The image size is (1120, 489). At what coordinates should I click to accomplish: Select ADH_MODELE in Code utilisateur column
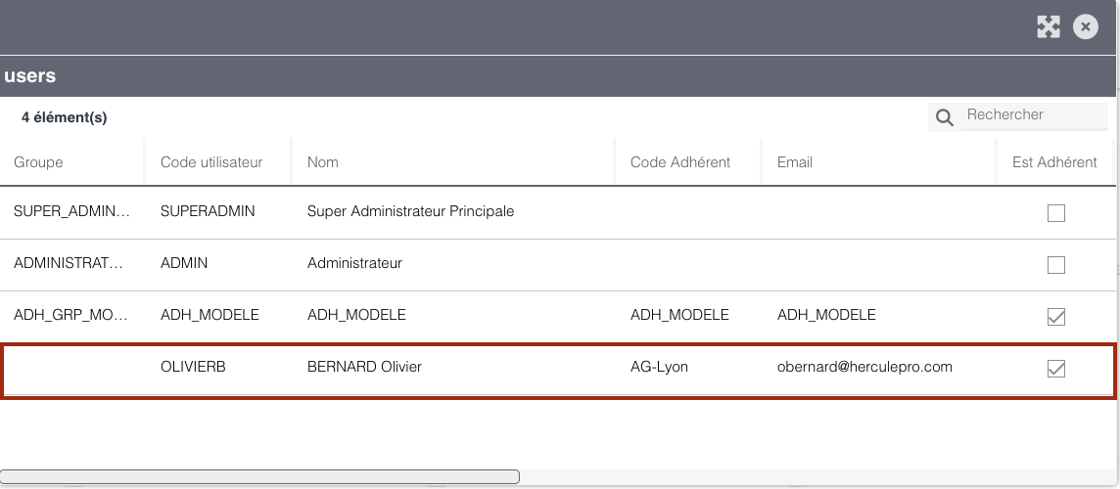pyautogui.click(x=210, y=315)
